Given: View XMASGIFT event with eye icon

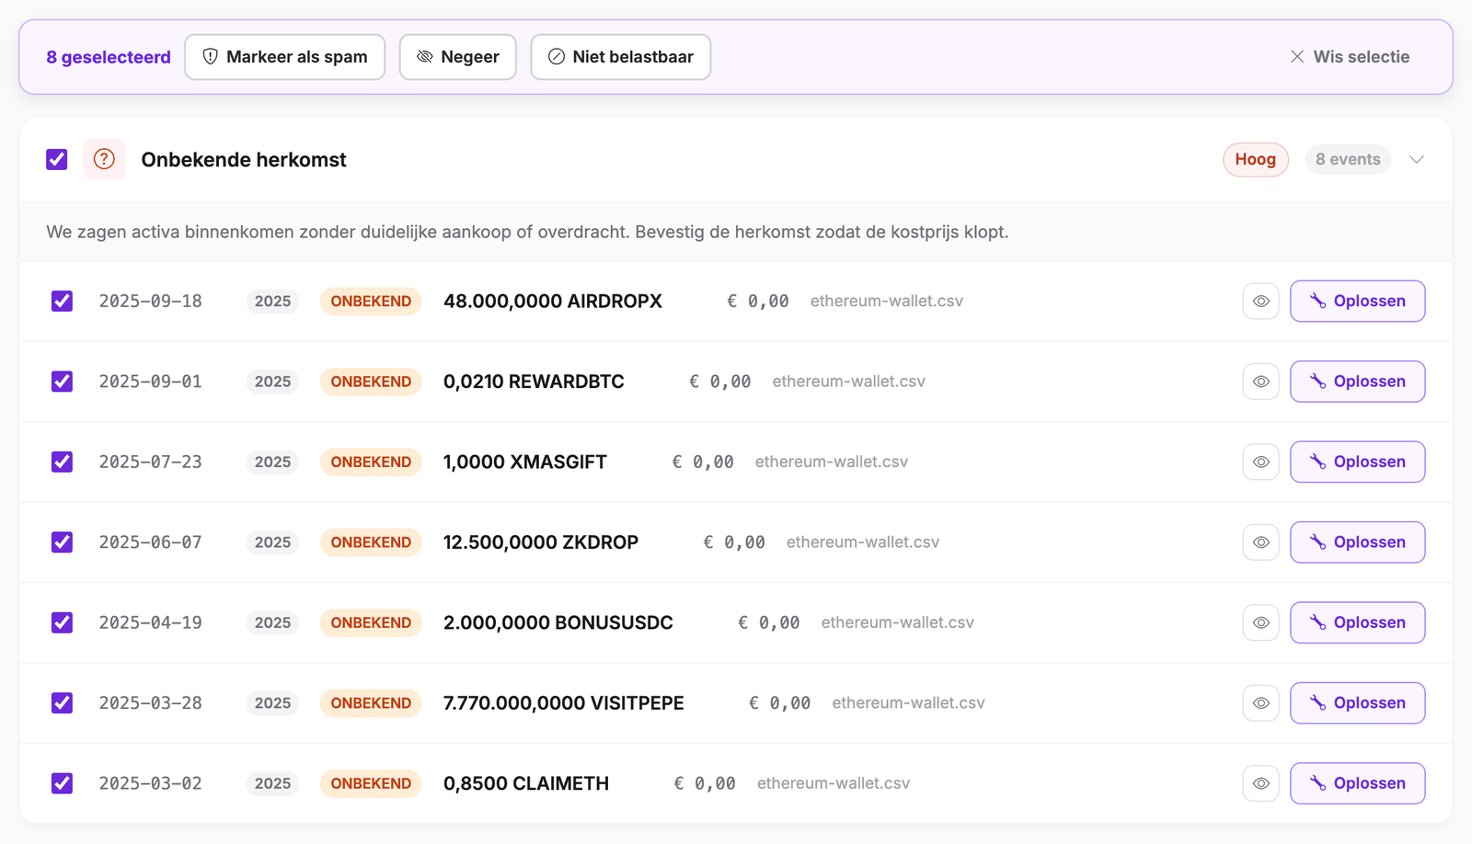Looking at the screenshot, I should pos(1260,462).
